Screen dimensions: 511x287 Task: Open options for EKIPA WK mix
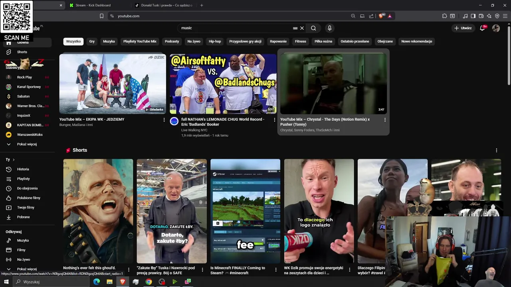click(x=164, y=120)
